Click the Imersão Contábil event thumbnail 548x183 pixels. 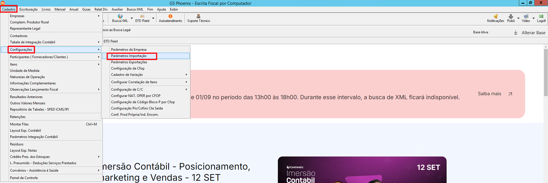362,170
